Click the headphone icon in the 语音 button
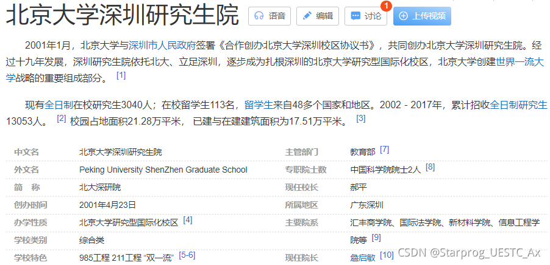Viewport: 550px width, 265px height. [x=259, y=16]
